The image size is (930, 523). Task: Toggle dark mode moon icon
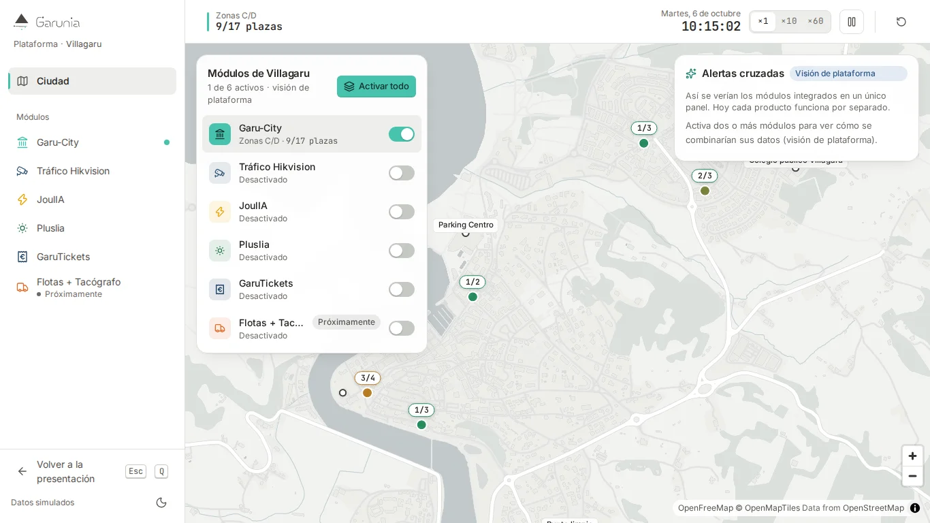pos(161,503)
